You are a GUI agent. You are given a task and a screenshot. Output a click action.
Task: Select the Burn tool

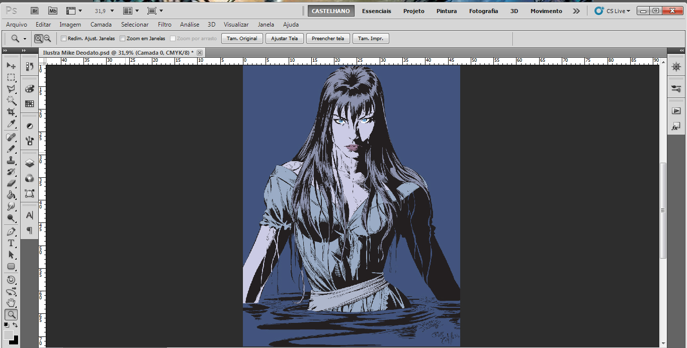point(11,218)
